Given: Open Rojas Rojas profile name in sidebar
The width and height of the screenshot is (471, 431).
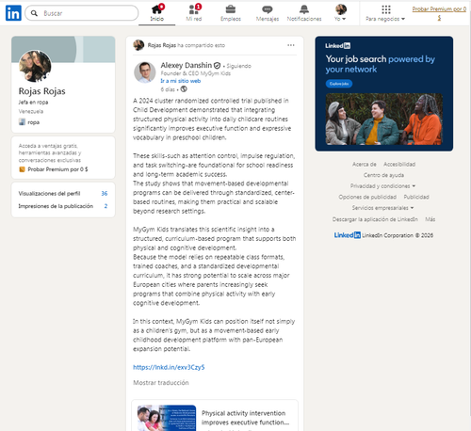Looking at the screenshot, I should pyautogui.click(x=42, y=91).
